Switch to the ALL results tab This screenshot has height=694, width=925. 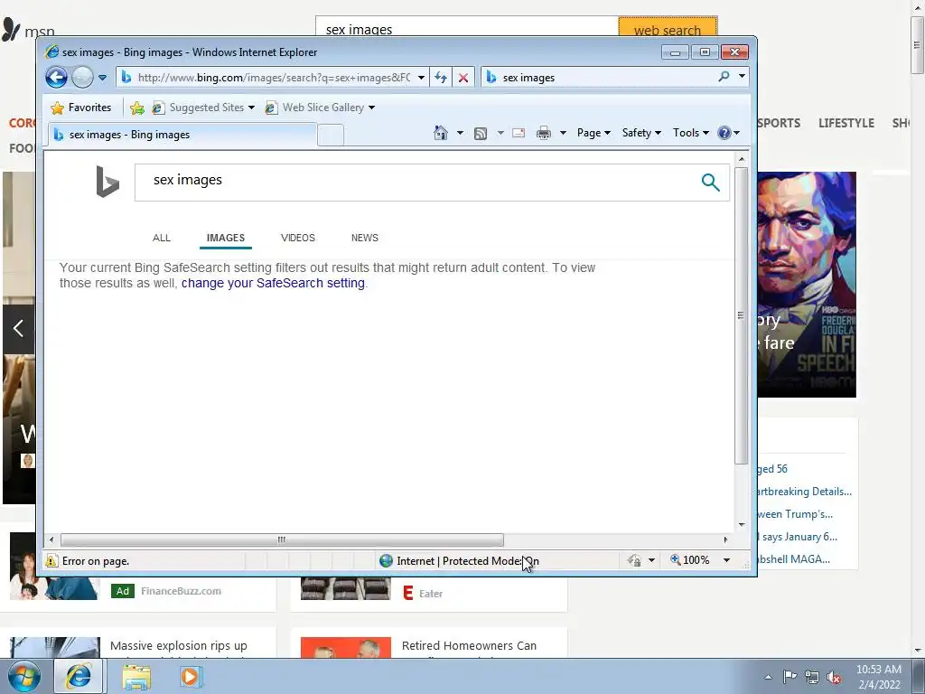pos(161,238)
